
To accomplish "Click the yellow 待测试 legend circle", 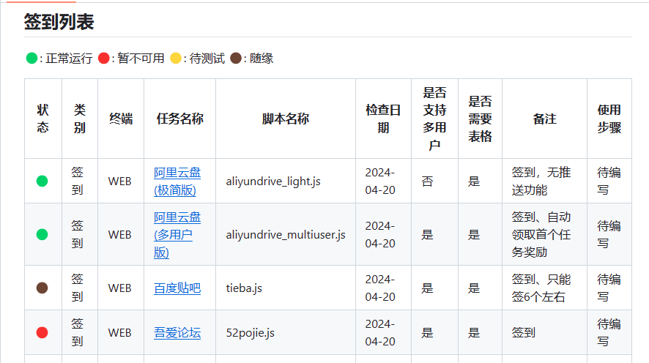I will [x=175, y=58].
